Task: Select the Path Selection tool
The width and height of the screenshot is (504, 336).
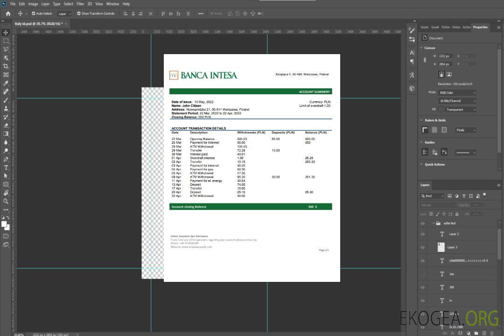Action: point(6,176)
